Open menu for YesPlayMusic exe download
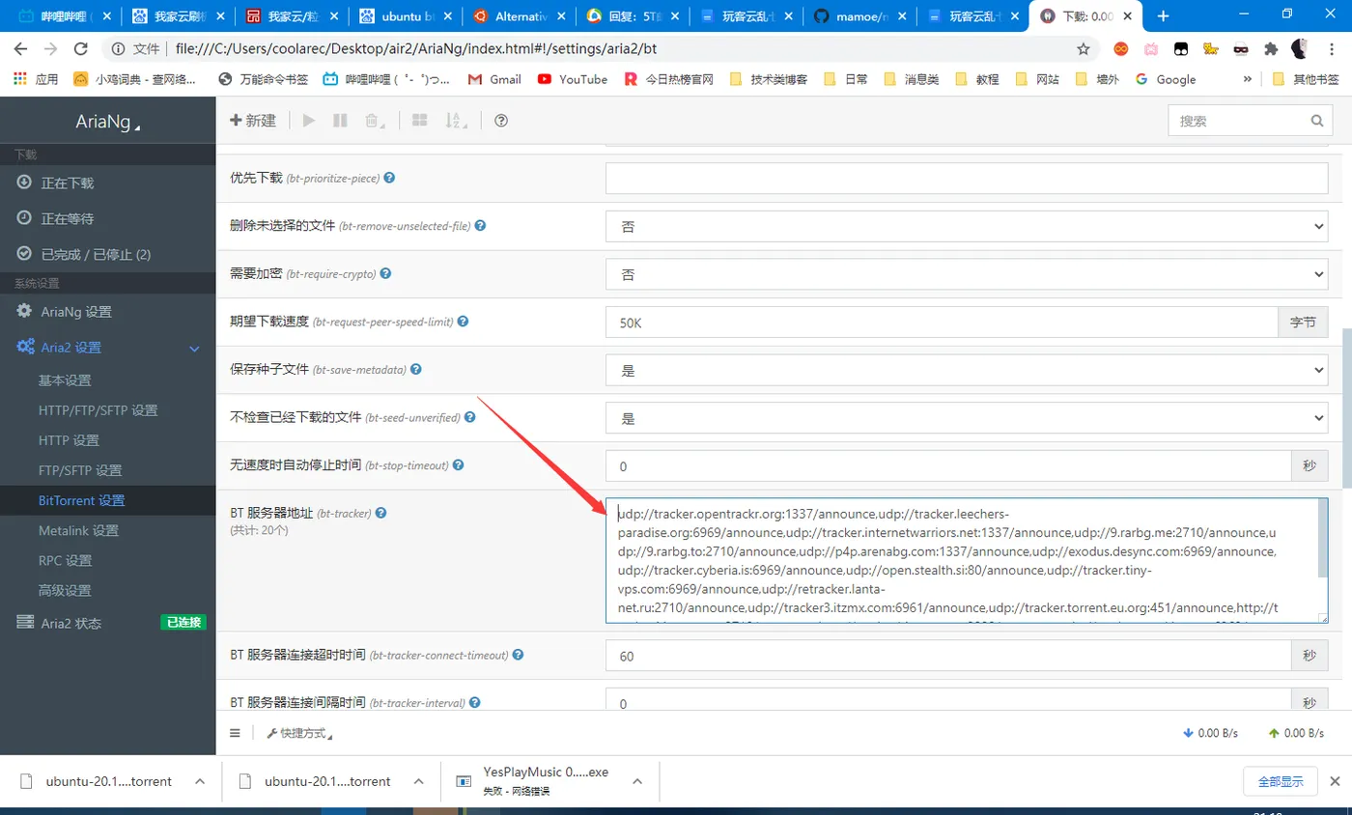The height and width of the screenshot is (815, 1352). (635, 781)
